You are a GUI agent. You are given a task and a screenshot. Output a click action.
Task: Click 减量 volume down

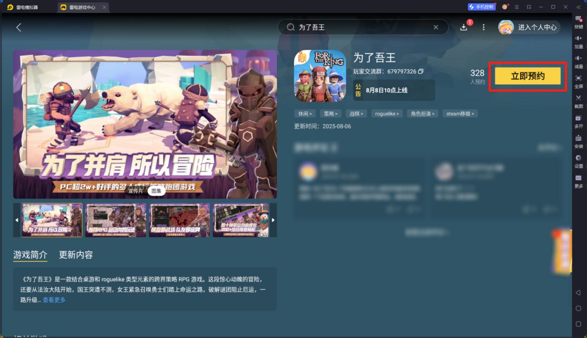click(x=578, y=62)
